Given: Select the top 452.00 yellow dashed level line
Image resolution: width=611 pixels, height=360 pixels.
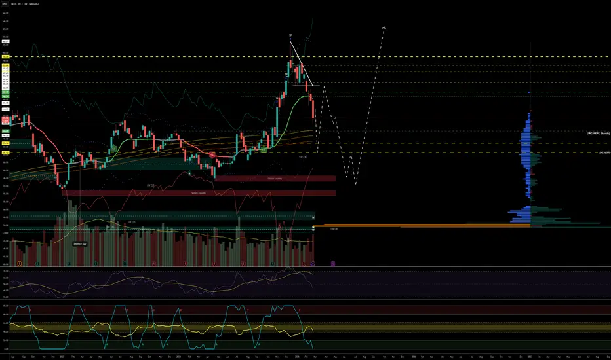Looking at the screenshot, I should tap(310, 57).
